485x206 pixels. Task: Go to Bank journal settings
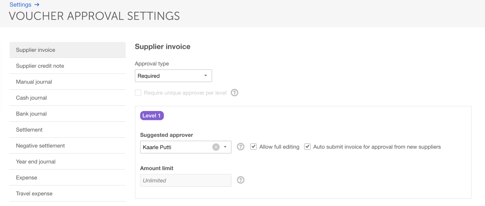click(x=31, y=114)
